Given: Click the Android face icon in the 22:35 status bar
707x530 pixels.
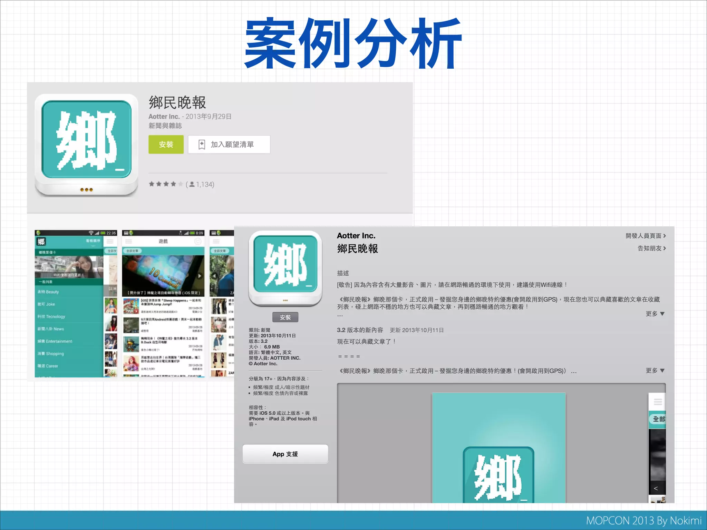Looking at the screenshot, I should click(x=38, y=233).
